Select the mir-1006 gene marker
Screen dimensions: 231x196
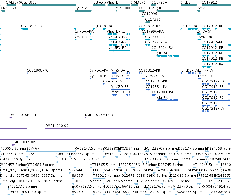pyautogui.click(x=116, y=11)
